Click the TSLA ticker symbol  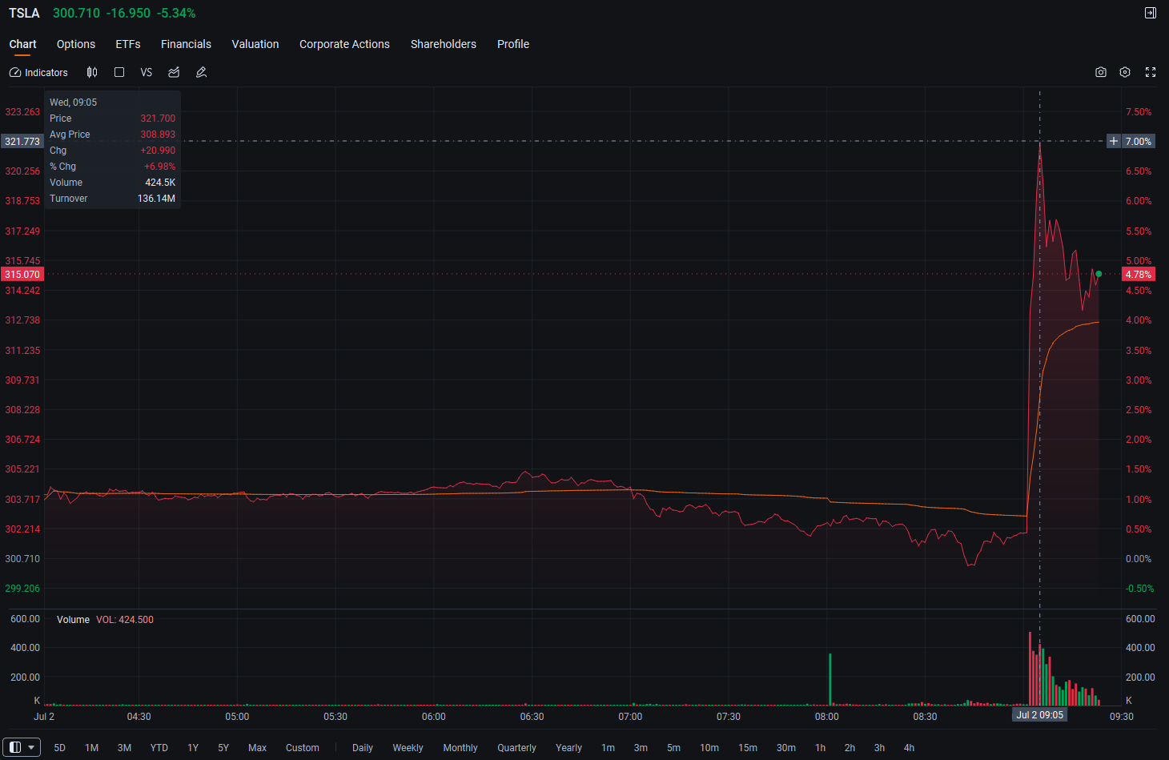point(24,13)
